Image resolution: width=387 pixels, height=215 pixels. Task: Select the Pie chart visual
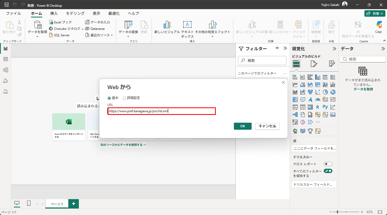point(325,92)
